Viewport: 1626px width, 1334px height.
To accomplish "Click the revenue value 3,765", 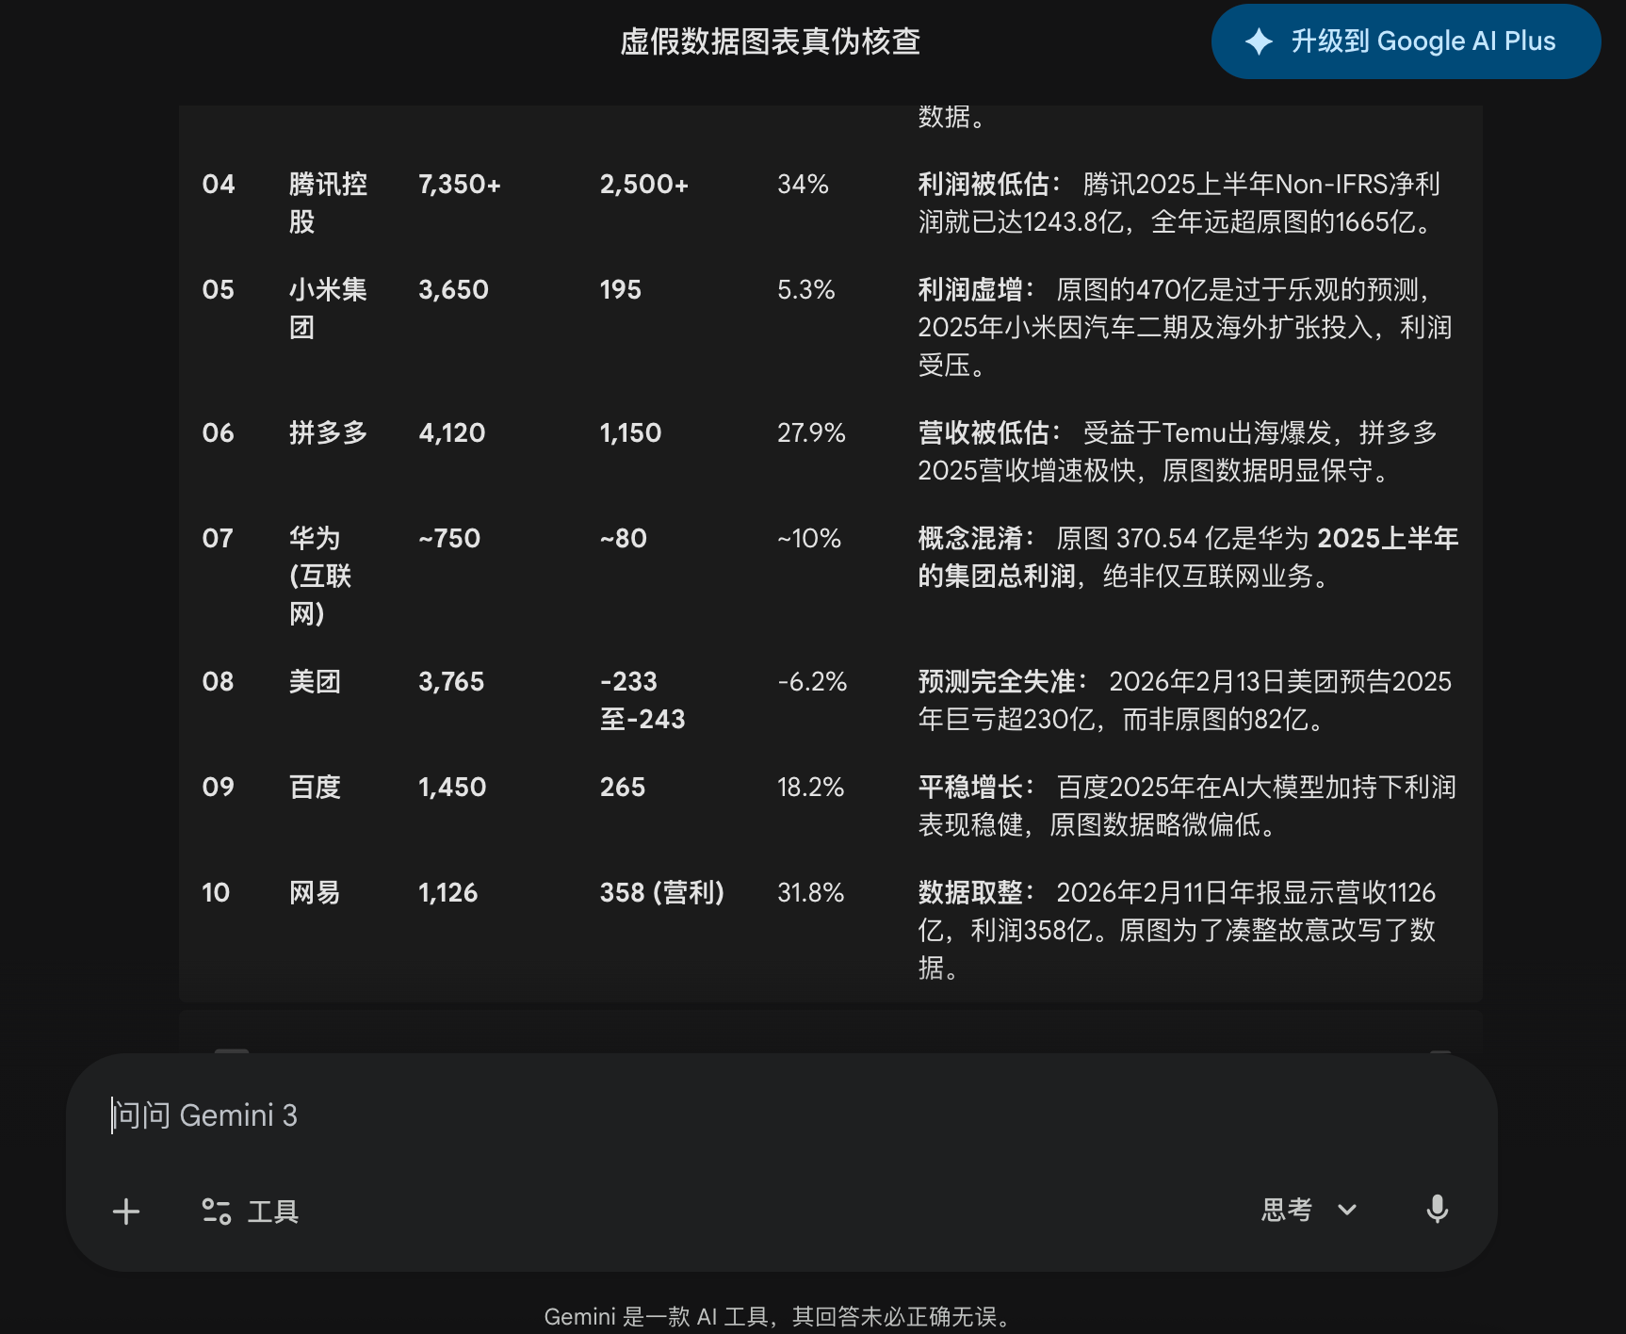I will [x=451, y=681].
